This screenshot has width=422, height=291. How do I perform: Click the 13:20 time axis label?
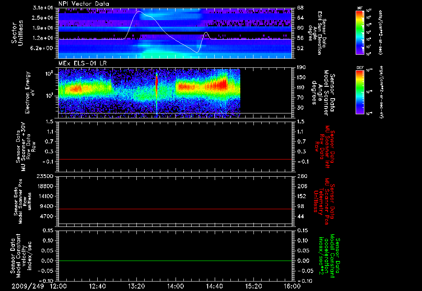(x=136, y=286)
